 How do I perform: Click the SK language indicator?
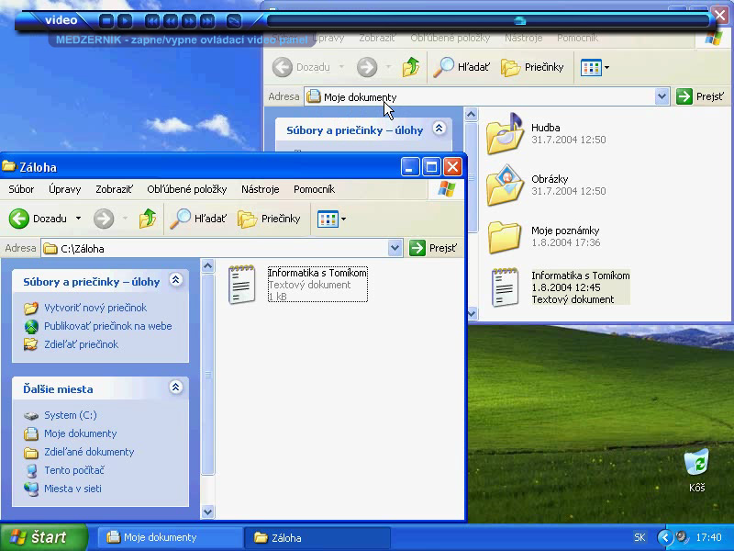(639, 537)
